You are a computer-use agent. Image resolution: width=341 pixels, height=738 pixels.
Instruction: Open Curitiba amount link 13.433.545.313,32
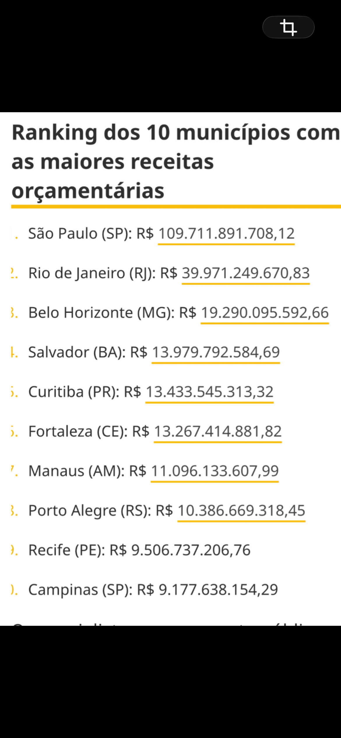[x=209, y=392]
